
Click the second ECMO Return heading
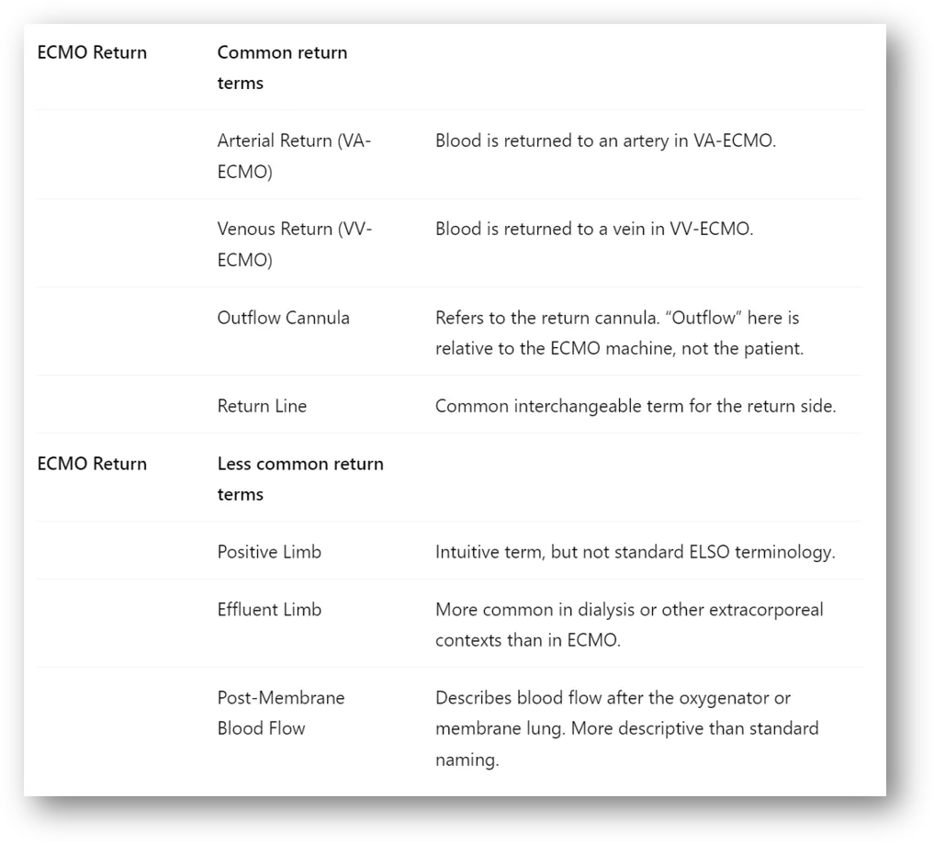tap(92, 464)
